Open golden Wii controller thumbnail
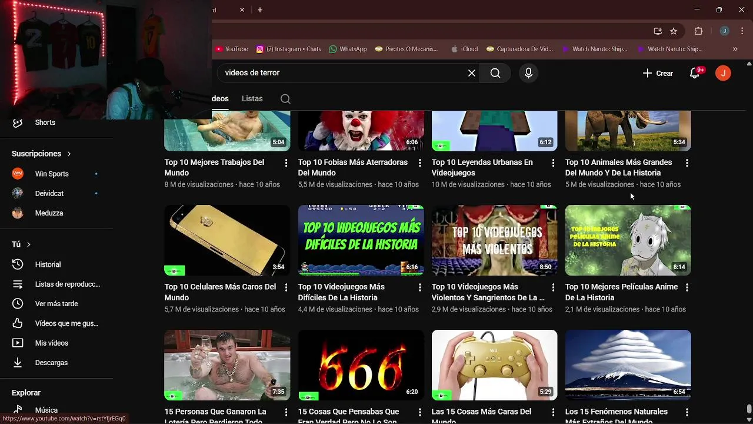The width and height of the screenshot is (753, 424). pyautogui.click(x=494, y=365)
